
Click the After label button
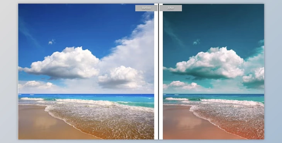[171, 8]
